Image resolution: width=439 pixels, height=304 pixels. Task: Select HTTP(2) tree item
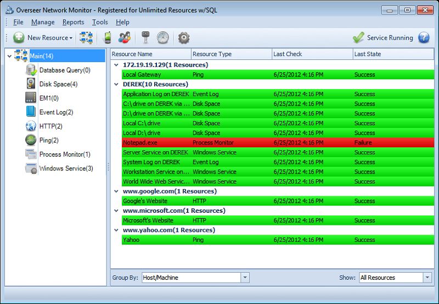tap(50, 126)
